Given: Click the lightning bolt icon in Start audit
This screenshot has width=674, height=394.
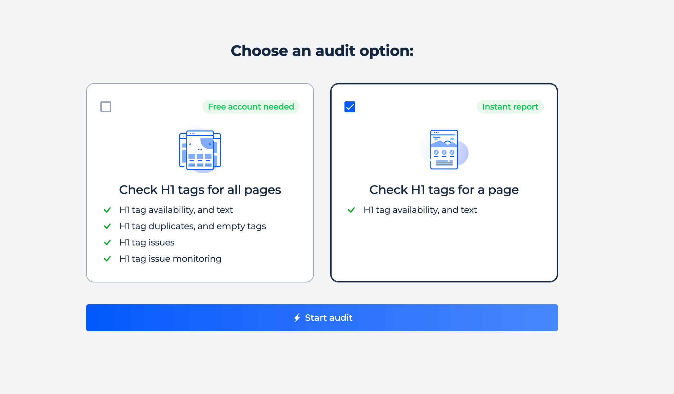Looking at the screenshot, I should 297,318.
